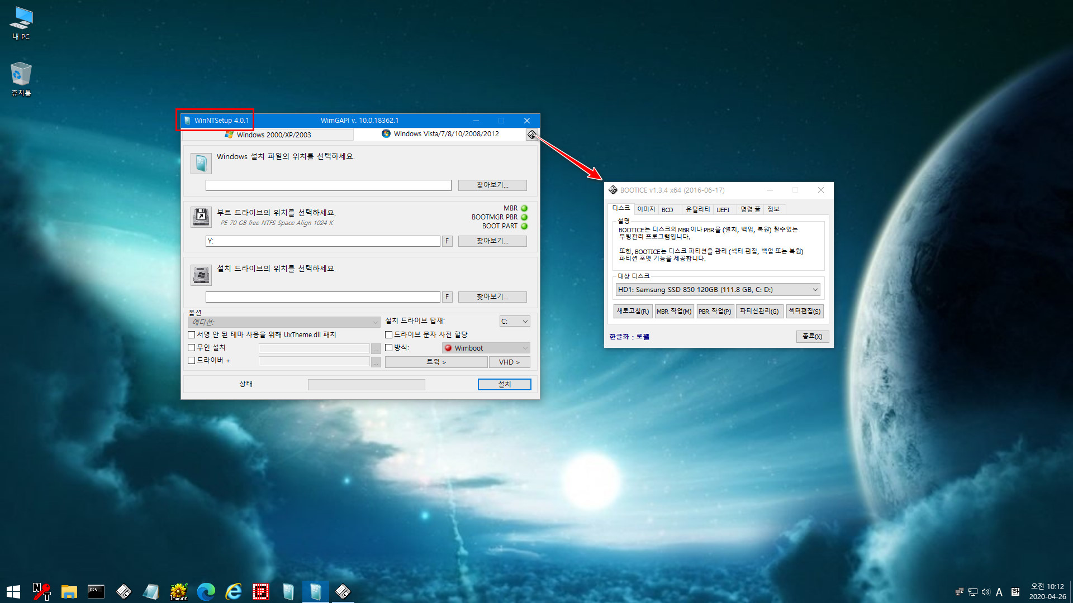Select the 정보 tab in BOOTICE

[x=773, y=209]
